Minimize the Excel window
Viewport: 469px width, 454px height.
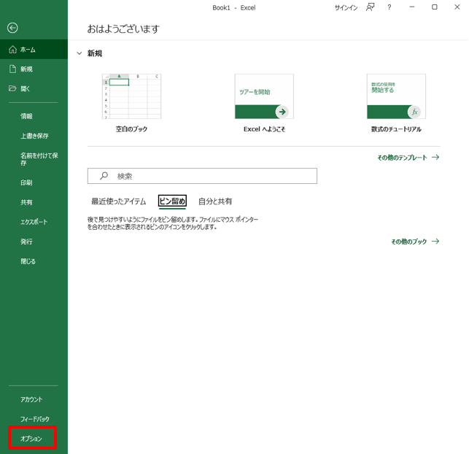tap(412, 7)
